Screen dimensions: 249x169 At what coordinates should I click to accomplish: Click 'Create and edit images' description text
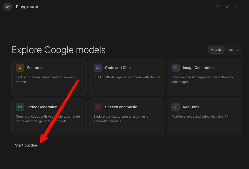tap(202, 79)
